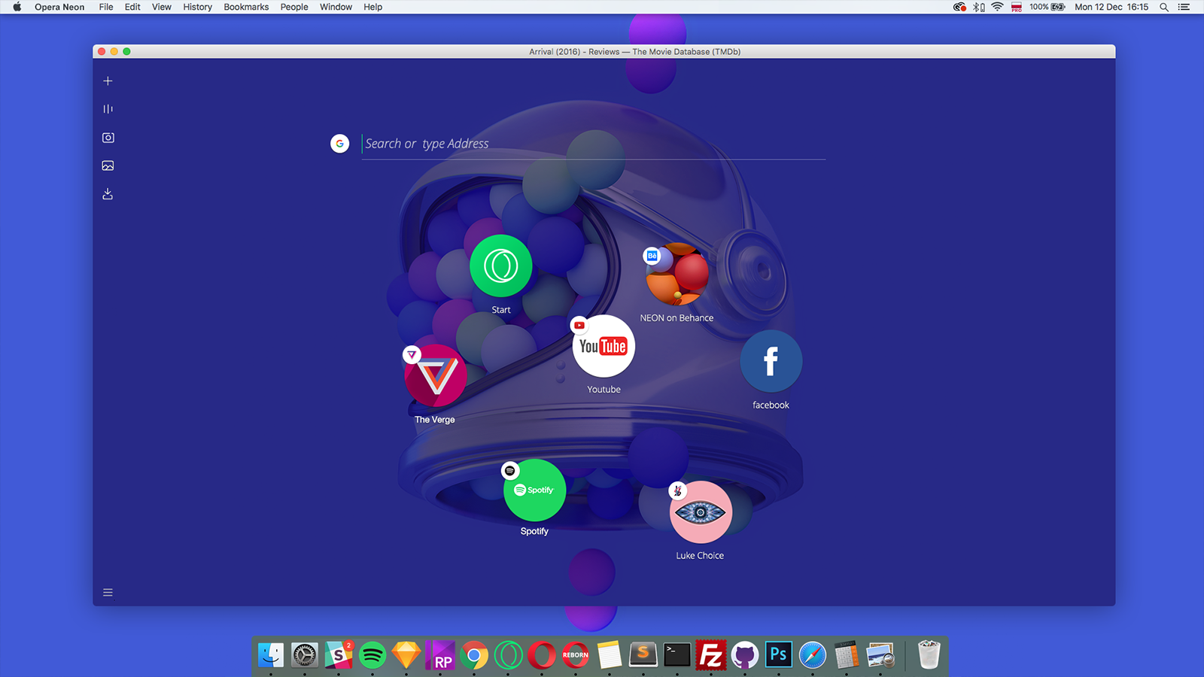Screen dimensions: 1204x677
Task: Launch Photoshop from the dock
Action: point(778,654)
